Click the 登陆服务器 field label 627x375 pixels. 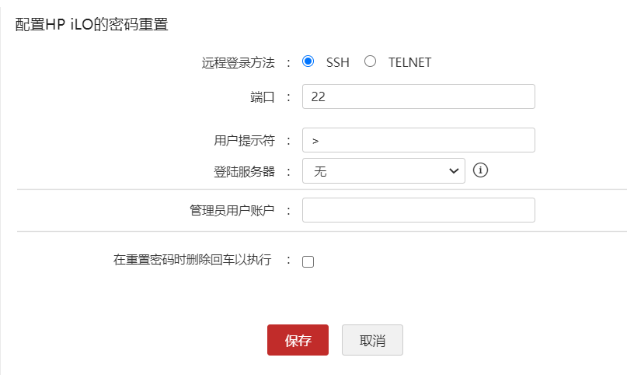tap(244, 171)
